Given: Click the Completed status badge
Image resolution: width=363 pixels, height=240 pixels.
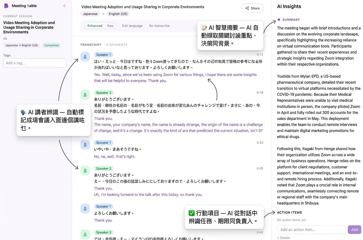Looking at the screenshot, I should point(51,45).
